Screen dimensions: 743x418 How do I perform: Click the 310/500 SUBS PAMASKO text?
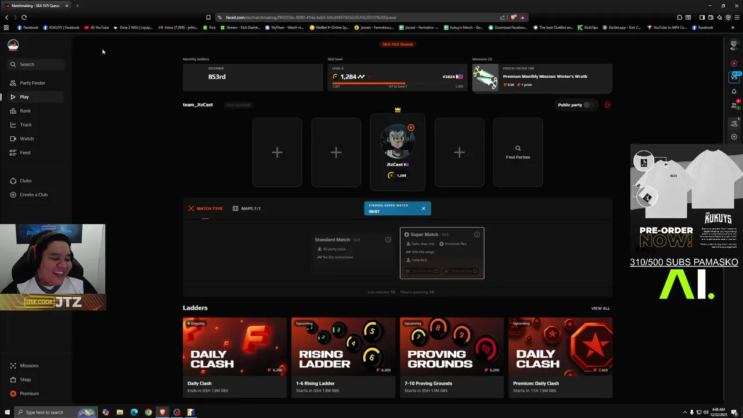(684, 262)
